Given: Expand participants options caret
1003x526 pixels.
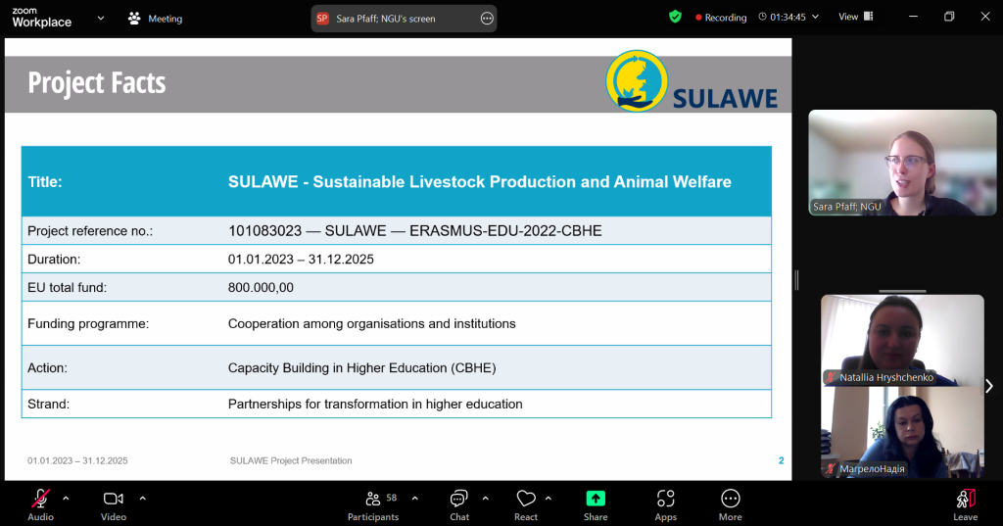Looking at the screenshot, I should pos(415,499).
